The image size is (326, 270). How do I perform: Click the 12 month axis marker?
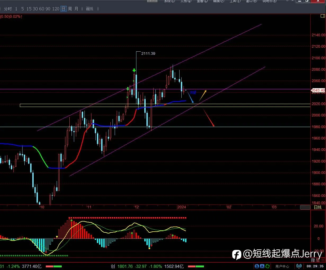pos(137,207)
